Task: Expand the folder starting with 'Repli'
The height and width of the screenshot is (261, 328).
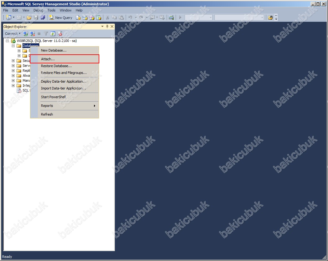Action: (13, 71)
